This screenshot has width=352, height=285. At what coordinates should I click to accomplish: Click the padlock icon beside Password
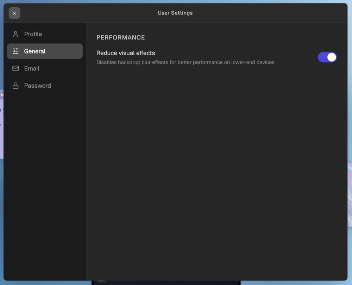(15, 86)
